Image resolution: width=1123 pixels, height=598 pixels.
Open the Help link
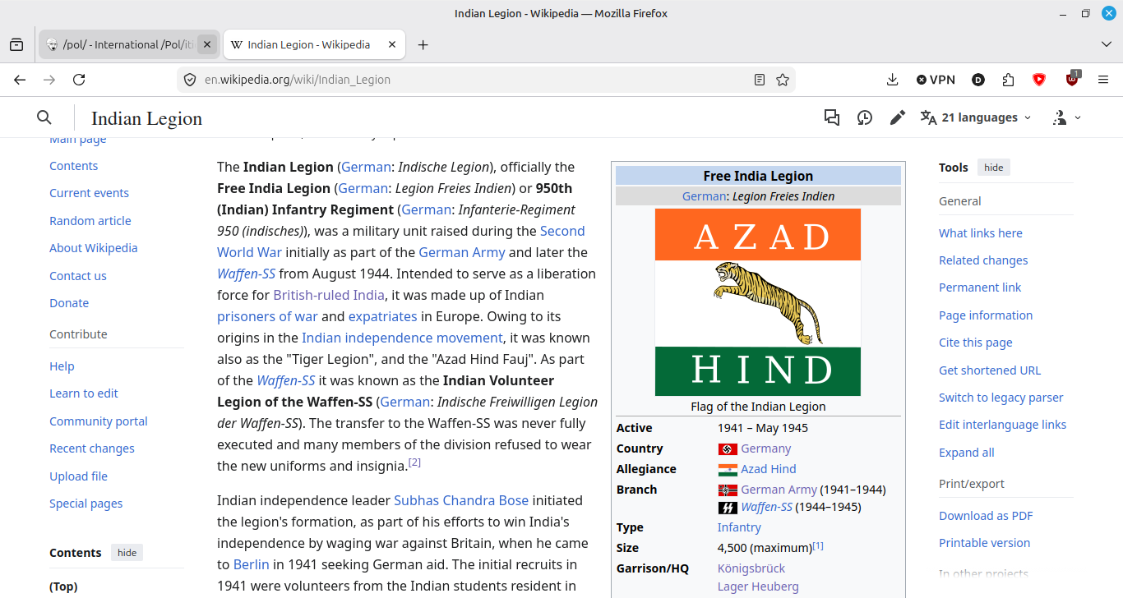[x=62, y=366]
